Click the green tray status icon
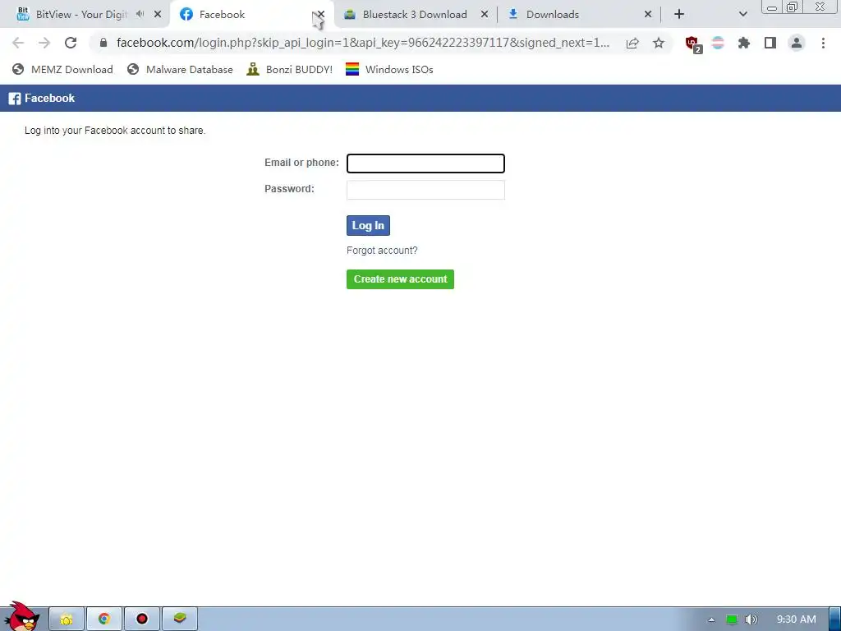Viewport: 841px width, 631px height. click(x=732, y=619)
